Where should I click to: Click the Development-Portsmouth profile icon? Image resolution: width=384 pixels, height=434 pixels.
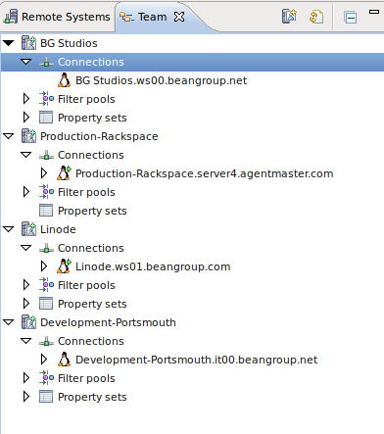pos(28,322)
